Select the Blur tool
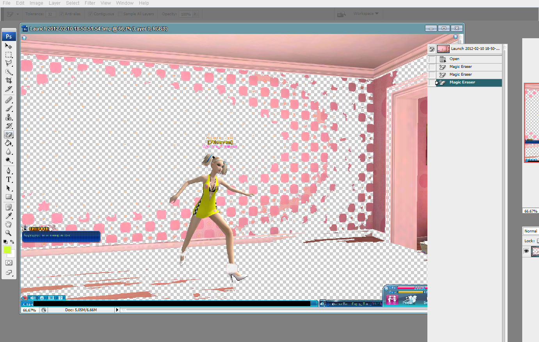Viewport: 539px width, 342px height. click(x=9, y=152)
